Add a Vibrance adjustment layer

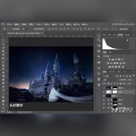(123, 59)
